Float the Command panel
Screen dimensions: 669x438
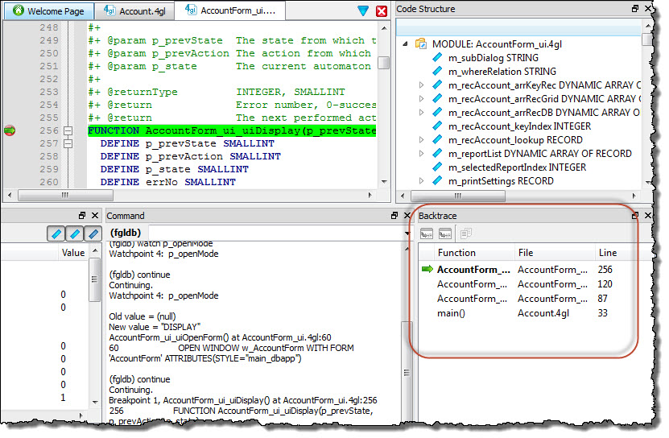(395, 216)
